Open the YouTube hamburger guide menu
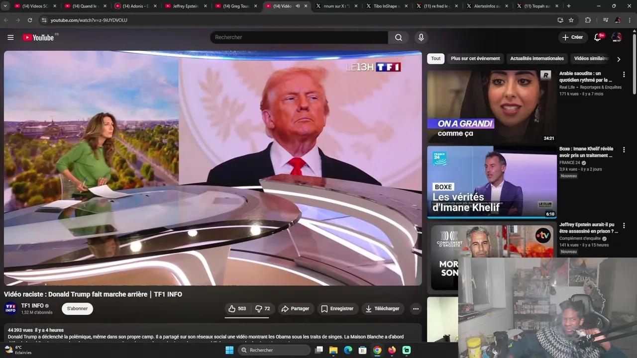The image size is (637, 358). [x=10, y=37]
